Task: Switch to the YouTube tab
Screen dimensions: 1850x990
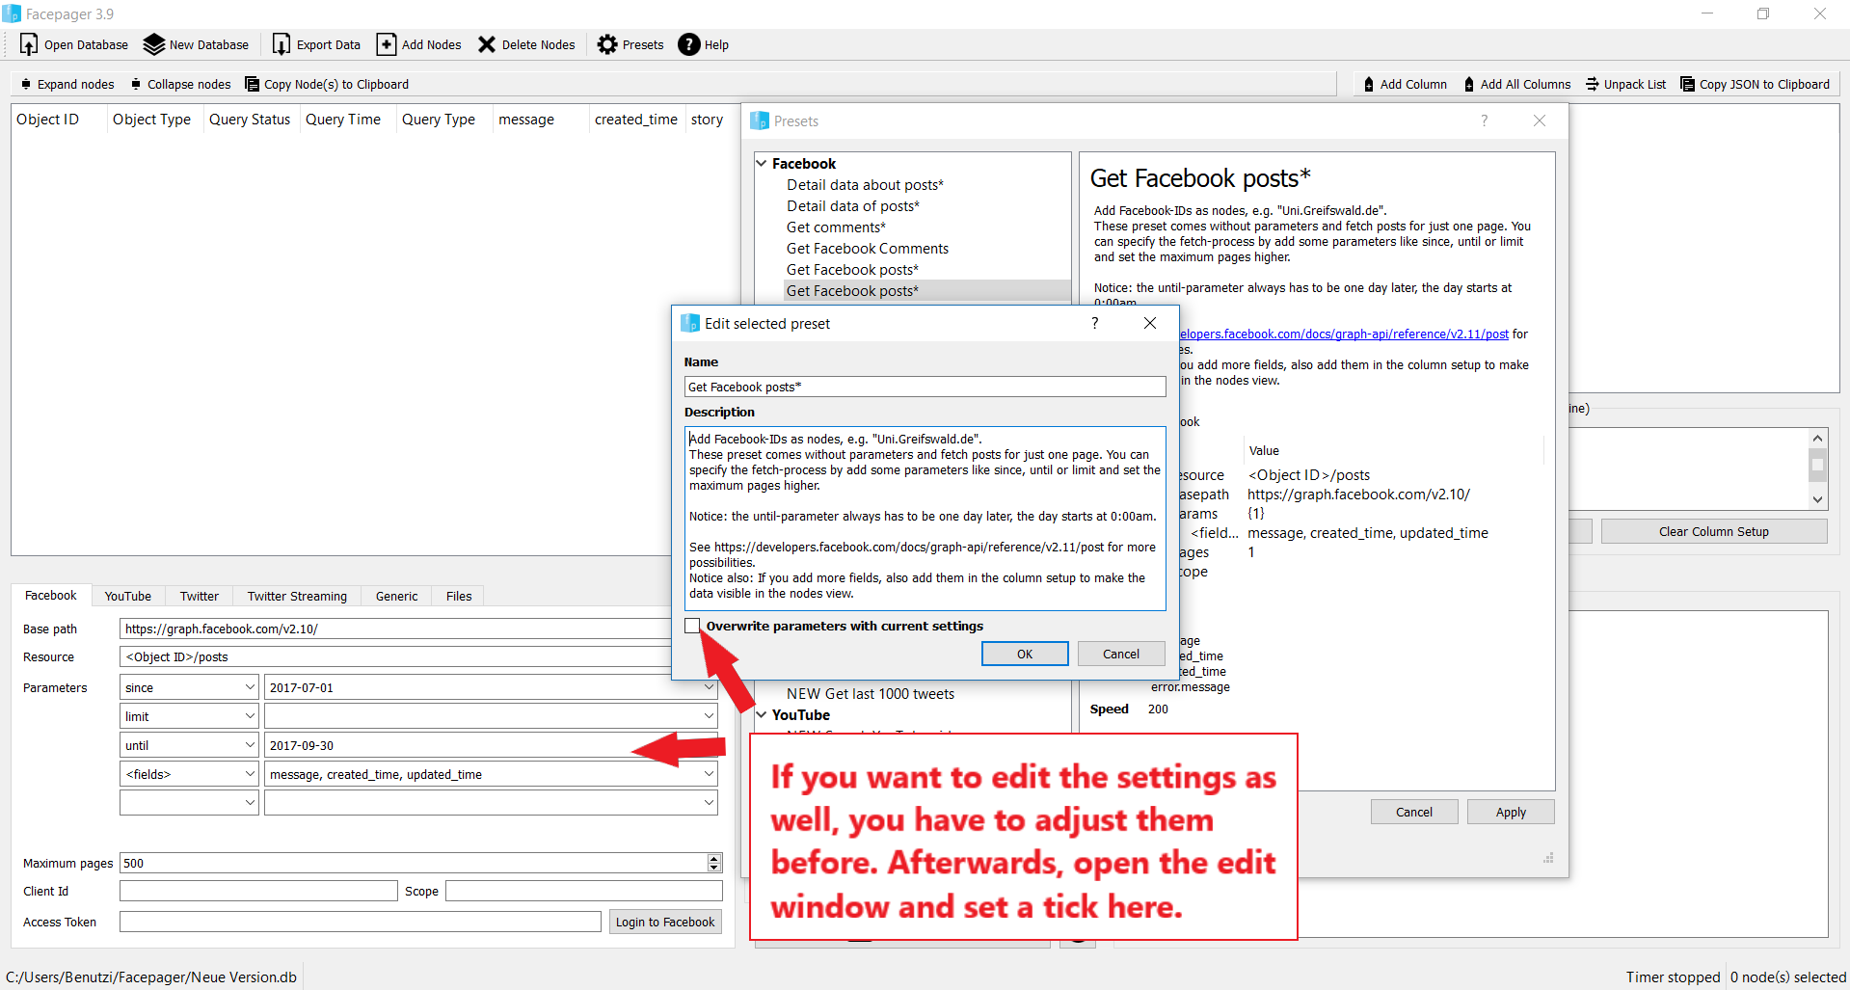Action: click(128, 597)
